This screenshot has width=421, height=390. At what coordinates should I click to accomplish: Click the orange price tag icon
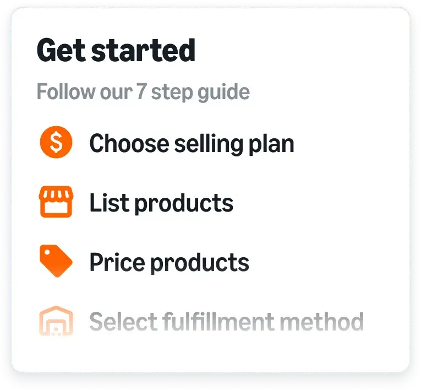click(x=56, y=261)
